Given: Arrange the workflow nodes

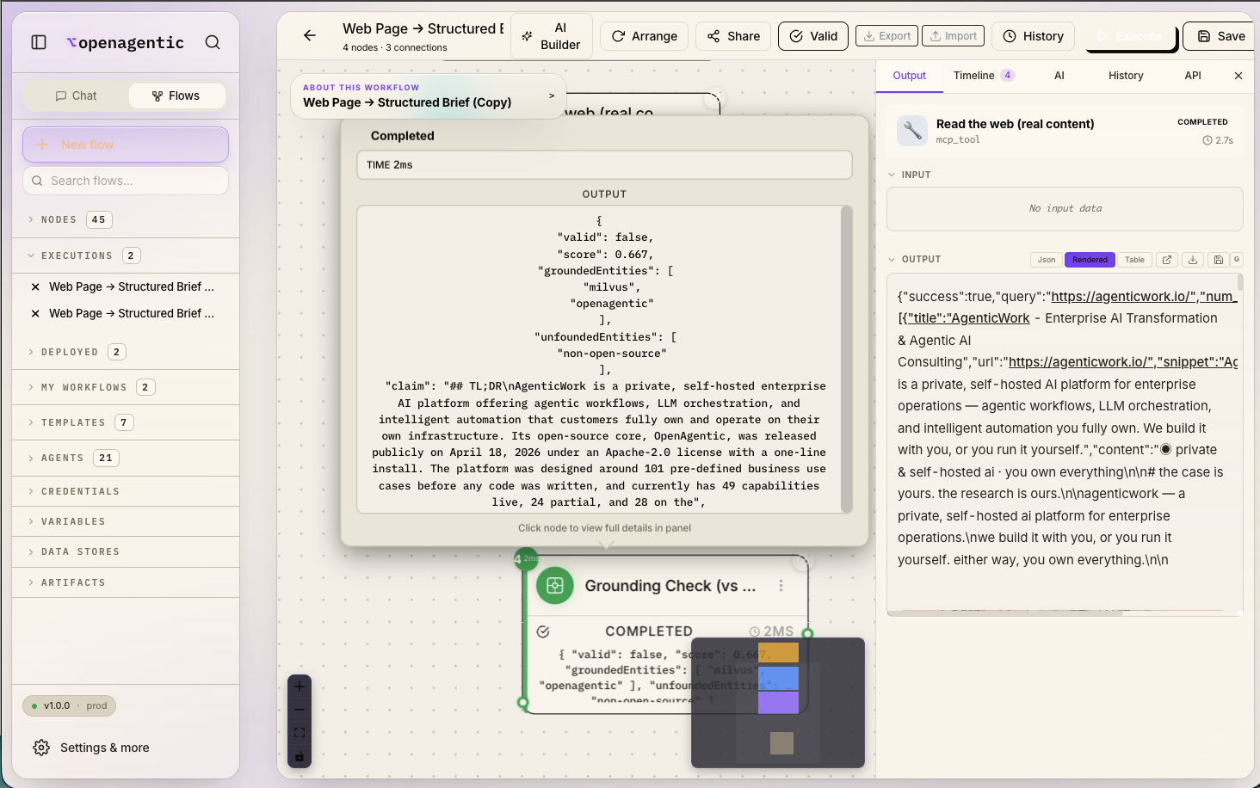Looking at the screenshot, I should [644, 36].
